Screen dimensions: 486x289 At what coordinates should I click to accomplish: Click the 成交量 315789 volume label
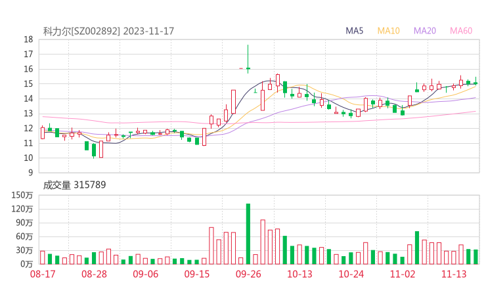point(74,185)
